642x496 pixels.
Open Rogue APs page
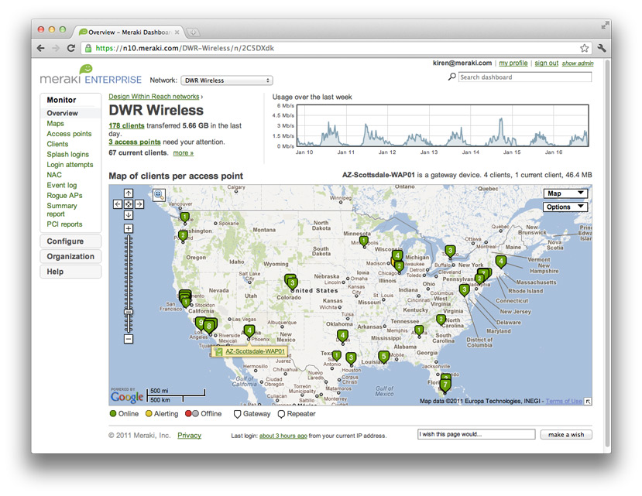pyautogui.click(x=65, y=195)
